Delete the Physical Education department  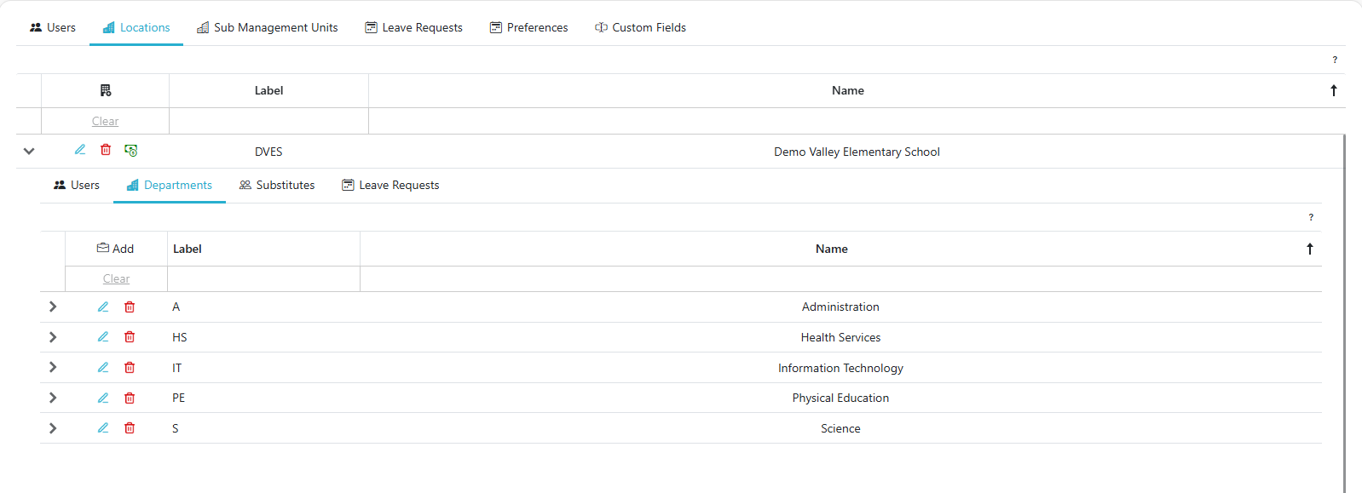point(130,398)
